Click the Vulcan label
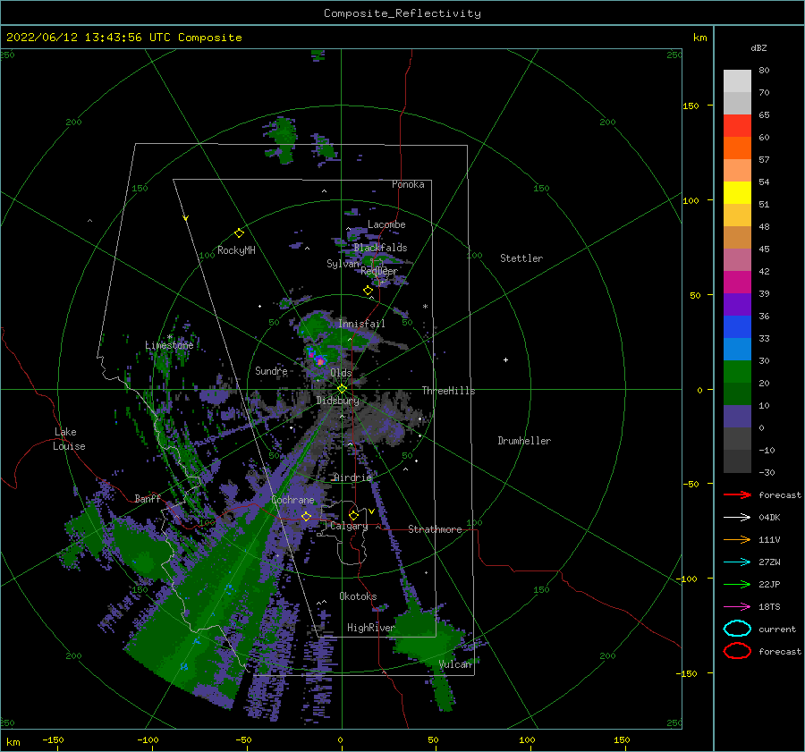Screen dimensions: 805x752 [455, 664]
